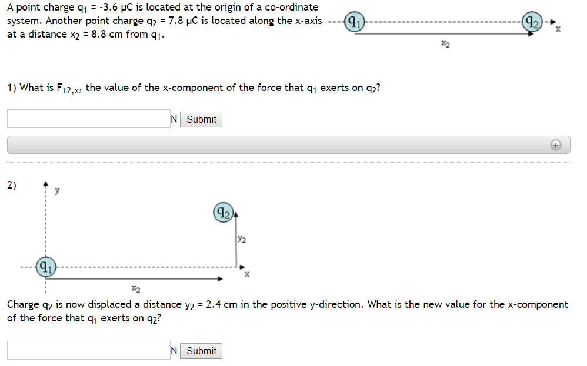Click the y-axis arrow in the second diagram
Screen dimensions: 587x366
point(47,183)
